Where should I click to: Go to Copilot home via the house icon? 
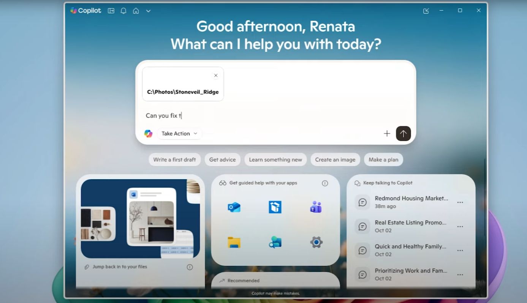136,11
